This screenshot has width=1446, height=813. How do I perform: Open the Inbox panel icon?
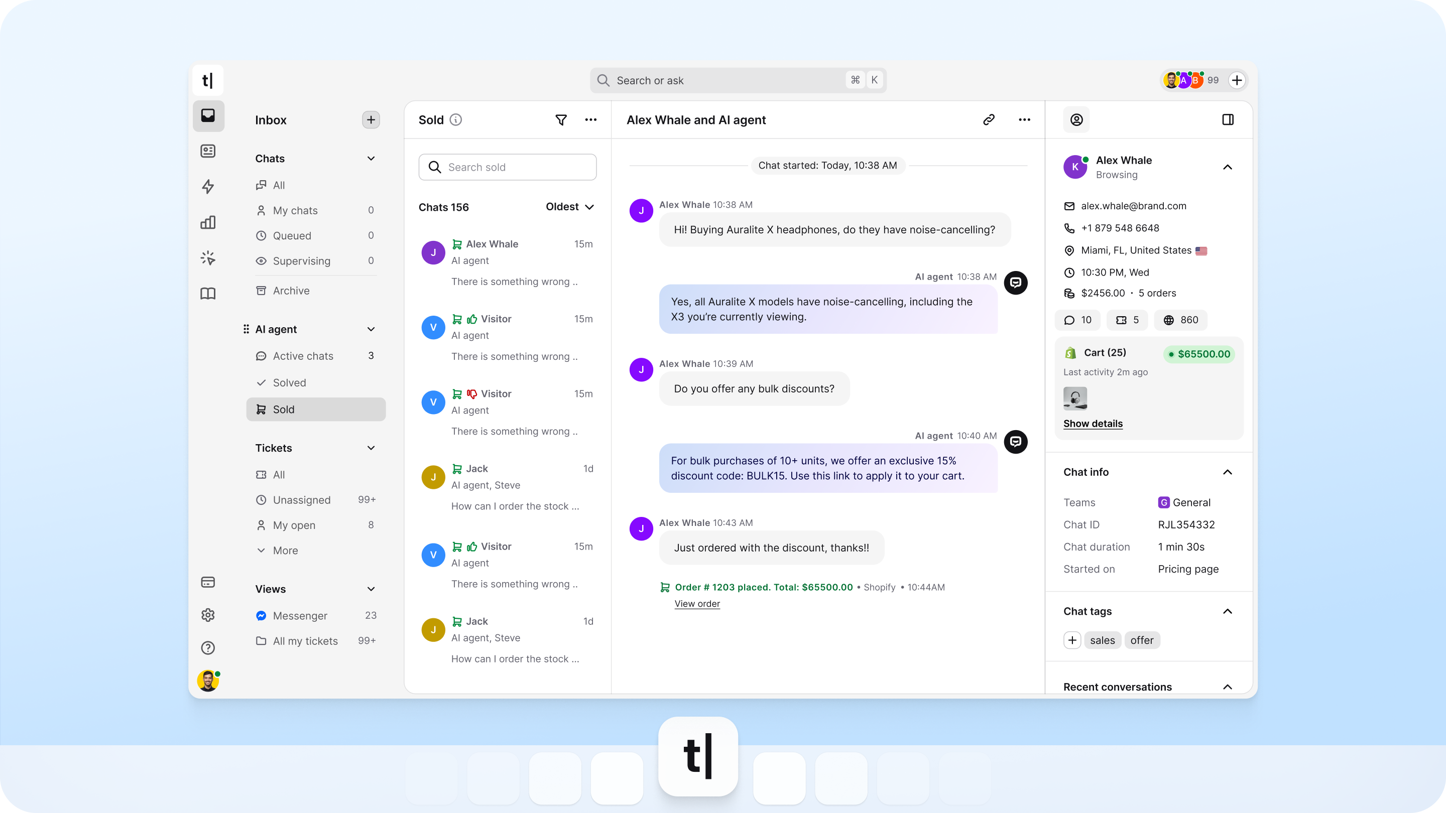[x=208, y=116]
